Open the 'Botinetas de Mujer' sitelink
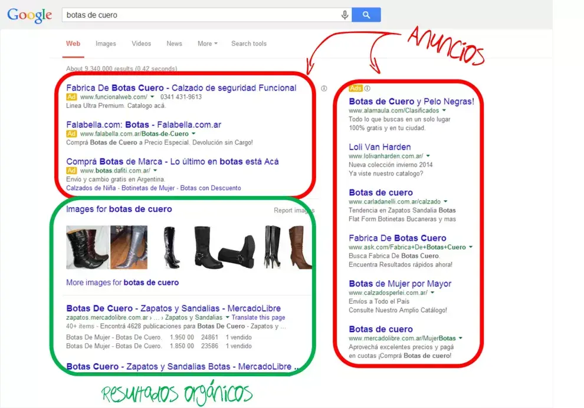The width and height of the screenshot is (584, 408). click(x=148, y=188)
